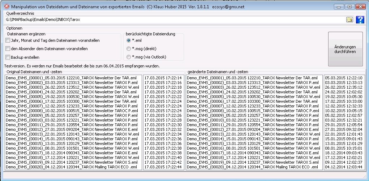Select the '*.msg (direkt)' radio option
This screenshot has height=181, width=369.
pos(141,49)
